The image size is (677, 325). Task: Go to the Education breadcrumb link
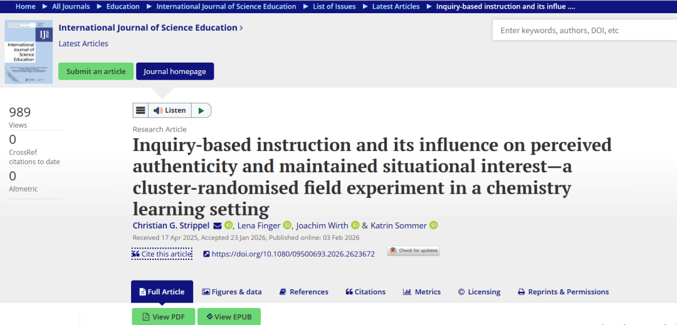(123, 6)
